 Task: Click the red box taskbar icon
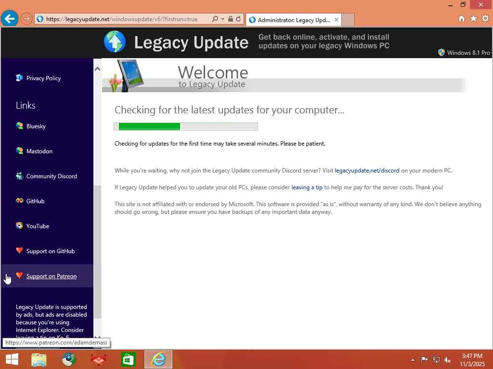tap(99, 360)
